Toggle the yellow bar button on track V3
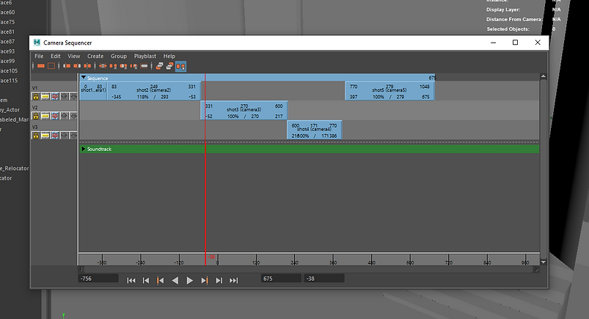The image size is (589, 319). coord(45,136)
